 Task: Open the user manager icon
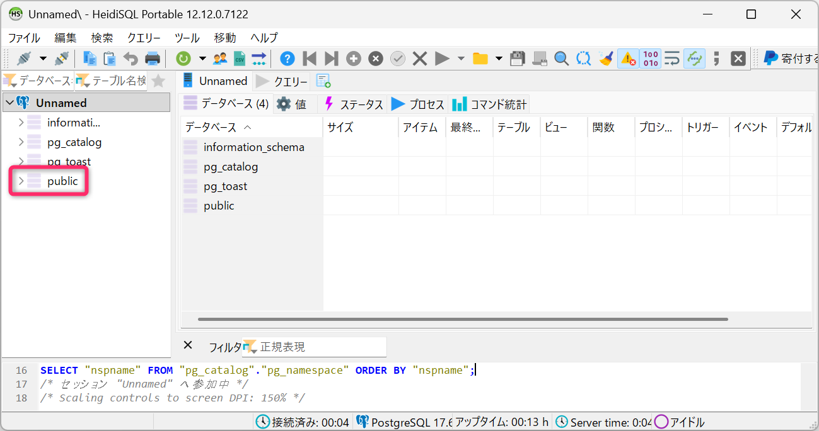(x=220, y=59)
